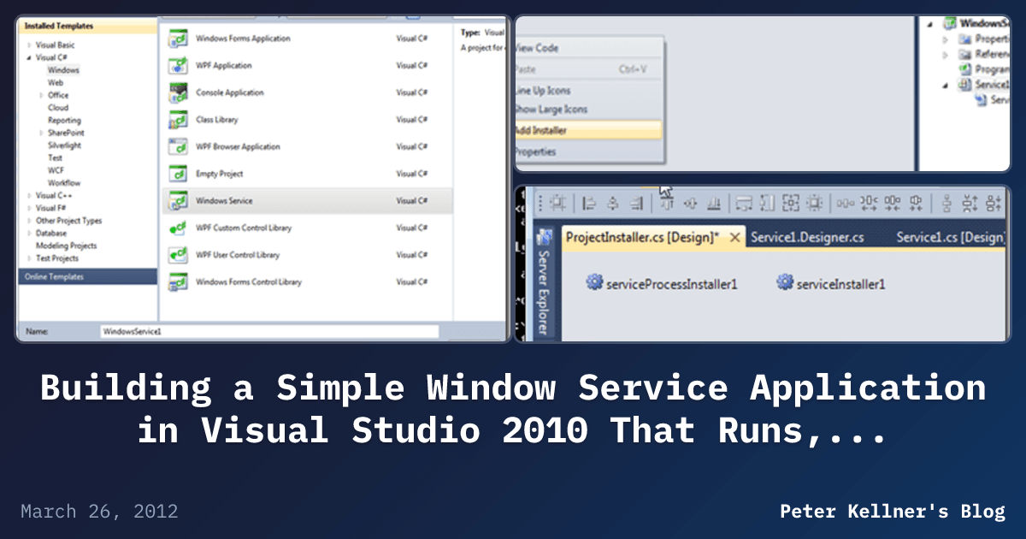Screen dimensions: 1026x539
Task: Click the project Name input field
Action: [x=269, y=331]
